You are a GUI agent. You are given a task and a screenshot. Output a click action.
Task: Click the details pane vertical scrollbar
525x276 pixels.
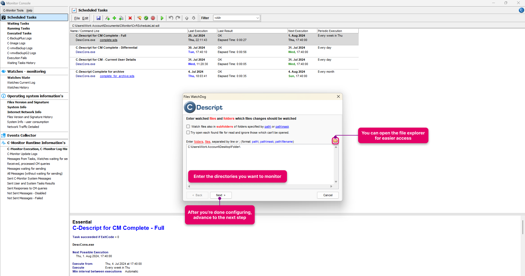tap(523, 227)
